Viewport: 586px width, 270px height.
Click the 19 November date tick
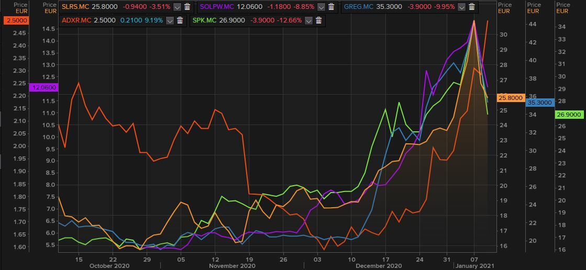249,259
